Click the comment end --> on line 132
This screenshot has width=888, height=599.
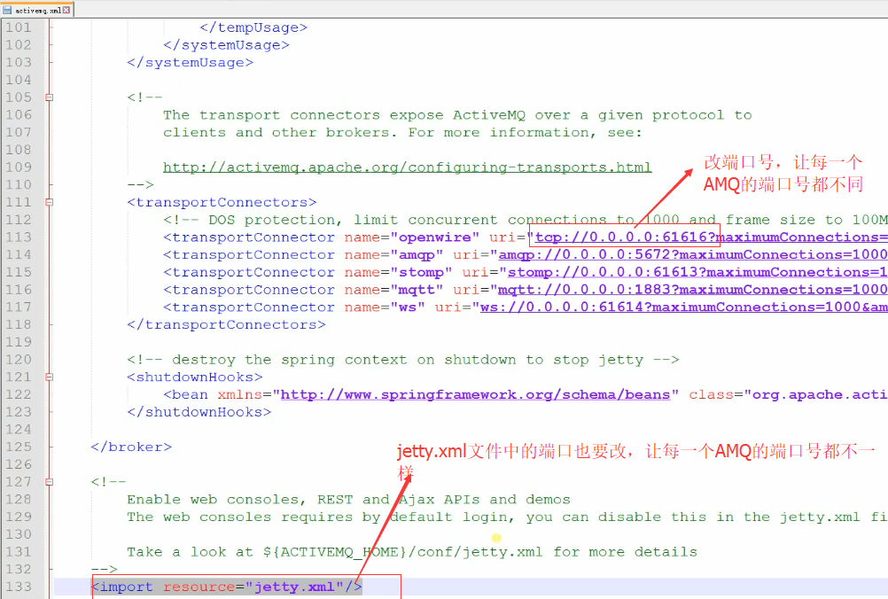coord(104,570)
